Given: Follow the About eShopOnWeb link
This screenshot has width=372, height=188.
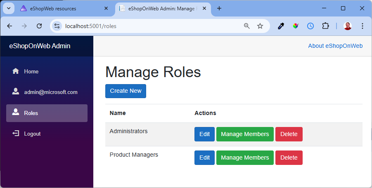Looking at the screenshot, I should click(335, 46).
